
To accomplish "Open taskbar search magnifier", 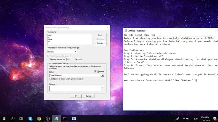I will [x=13, y=118].
